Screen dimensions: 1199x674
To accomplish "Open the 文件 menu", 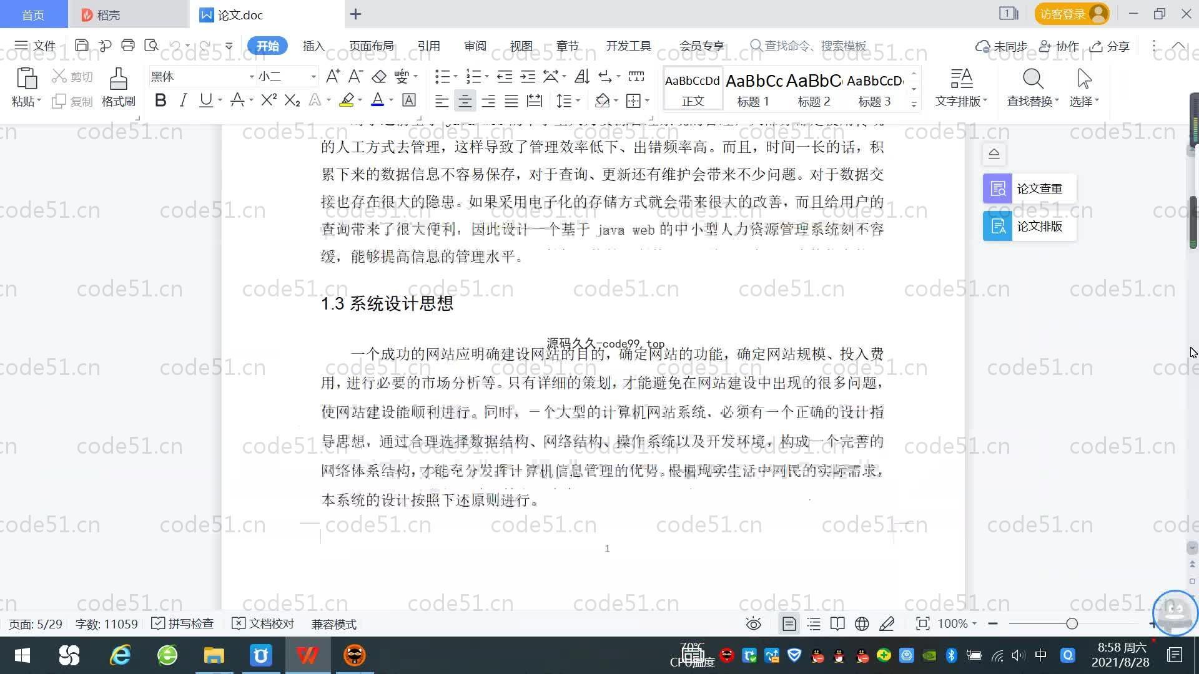I will tap(36, 46).
